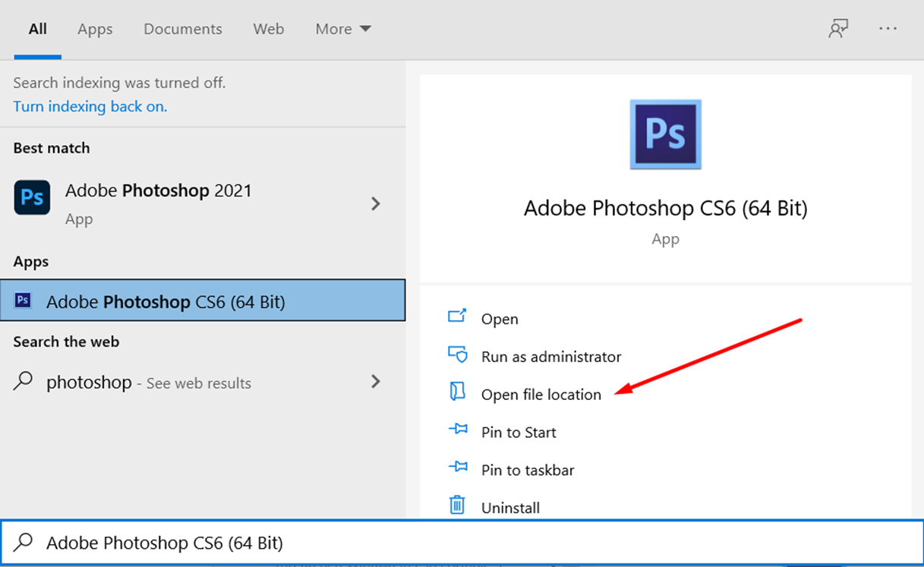Choose Uninstall for Photoshop CS6
The width and height of the screenshot is (924, 567).
point(510,508)
